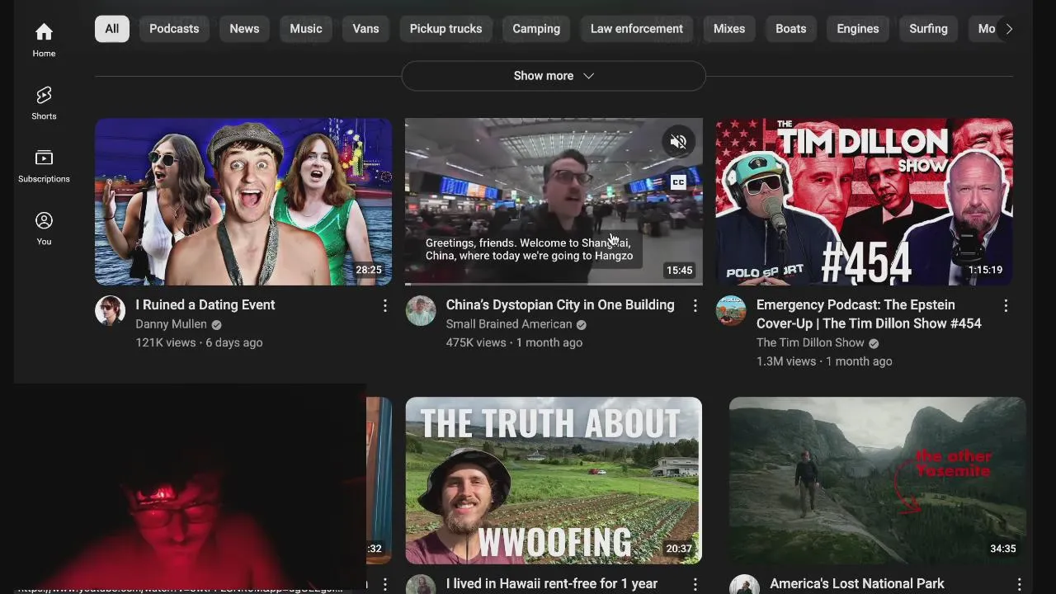Open I Ruined a Dating Event title
The image size is (1056, 594).
pos(205,305)
